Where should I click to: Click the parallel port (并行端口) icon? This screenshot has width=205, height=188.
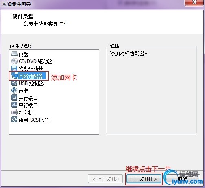[x=14, y=98]
